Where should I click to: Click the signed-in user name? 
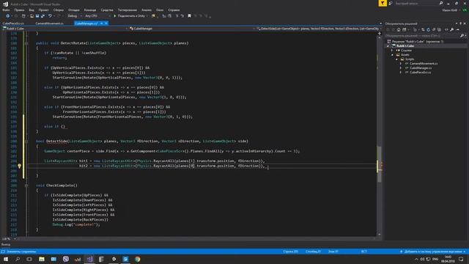click(x=449, y=10)
